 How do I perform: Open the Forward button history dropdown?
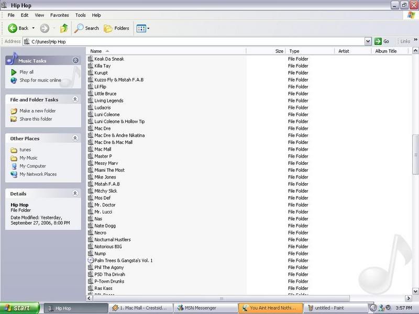(54, 28)
